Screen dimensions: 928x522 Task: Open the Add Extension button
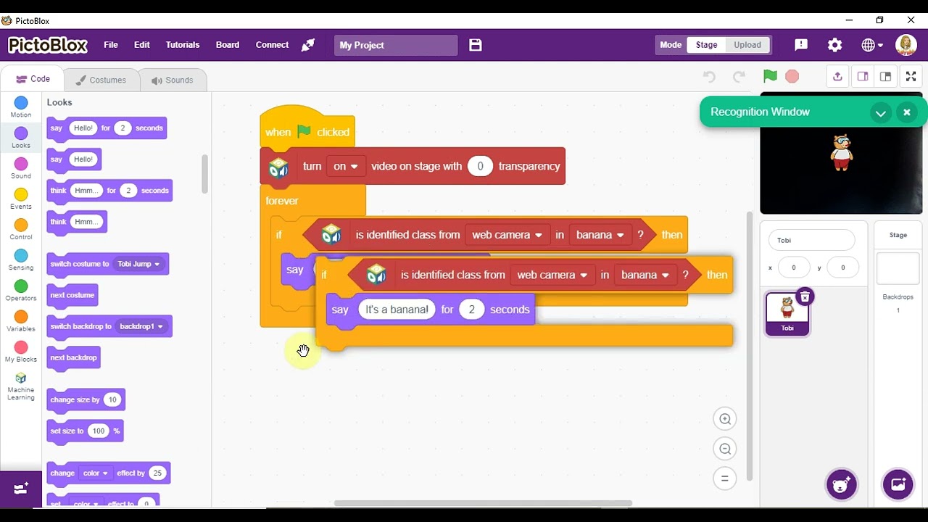[21, 489]
